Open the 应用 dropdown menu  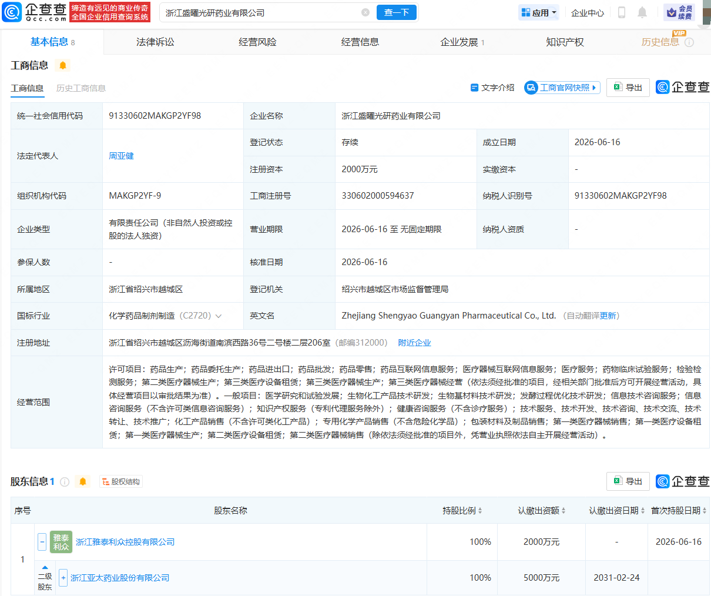point(539,12)
